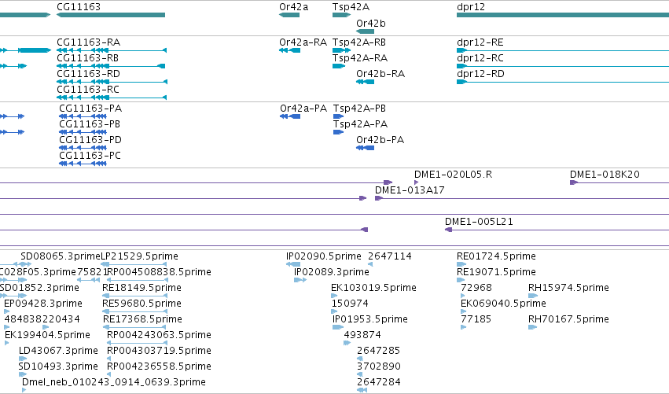Select transcript dpr12-RE
The width and height of the screenshot is (669, 394).
click(x=480, y=42)
